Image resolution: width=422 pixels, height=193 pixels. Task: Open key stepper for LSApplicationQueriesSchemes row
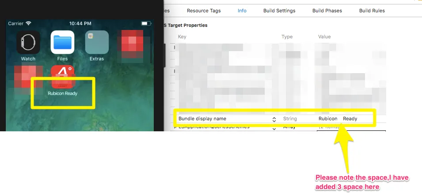pos(274,129)
